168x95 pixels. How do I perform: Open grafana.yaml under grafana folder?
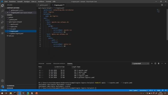13,20
